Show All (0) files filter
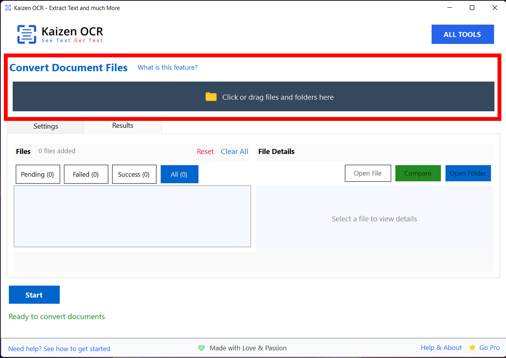Image resolution: width=506 pixels, height=358 pixels. pyautogui.click(x=179, y=174)
